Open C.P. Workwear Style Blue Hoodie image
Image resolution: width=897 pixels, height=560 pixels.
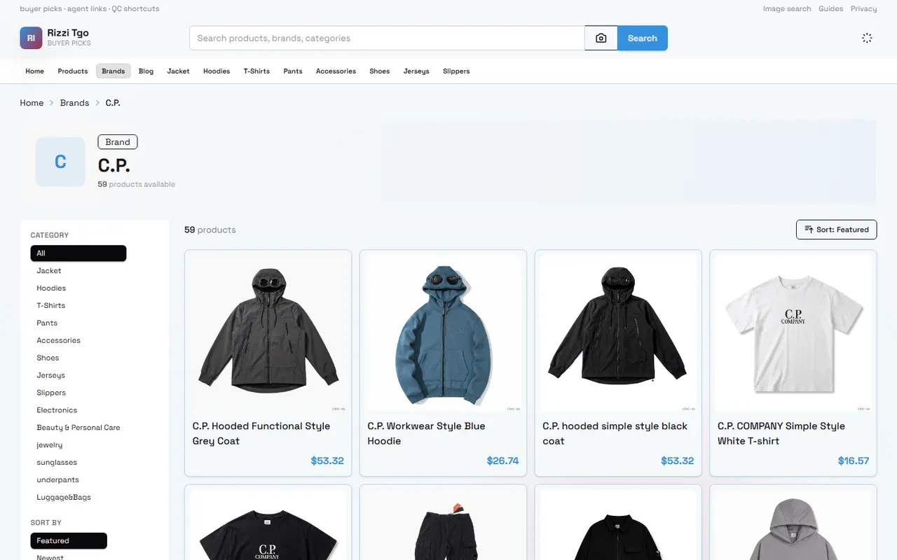(443, 333)
